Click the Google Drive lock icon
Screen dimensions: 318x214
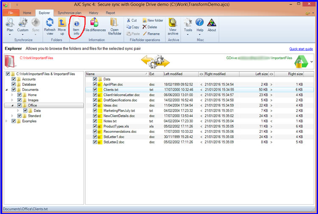(301, 61)
